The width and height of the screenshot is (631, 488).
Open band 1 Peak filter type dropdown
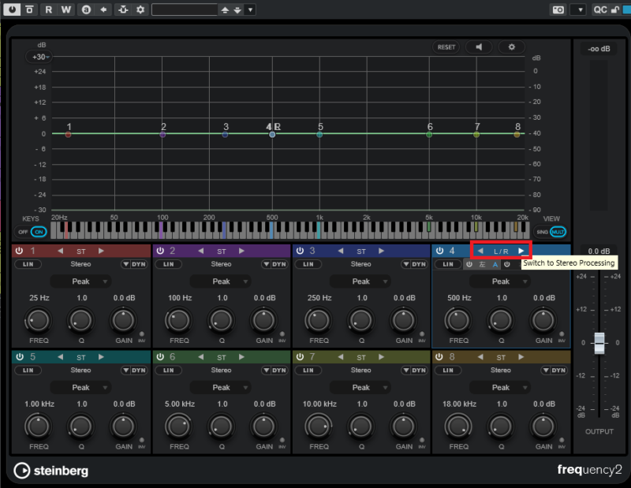[80, 281]
